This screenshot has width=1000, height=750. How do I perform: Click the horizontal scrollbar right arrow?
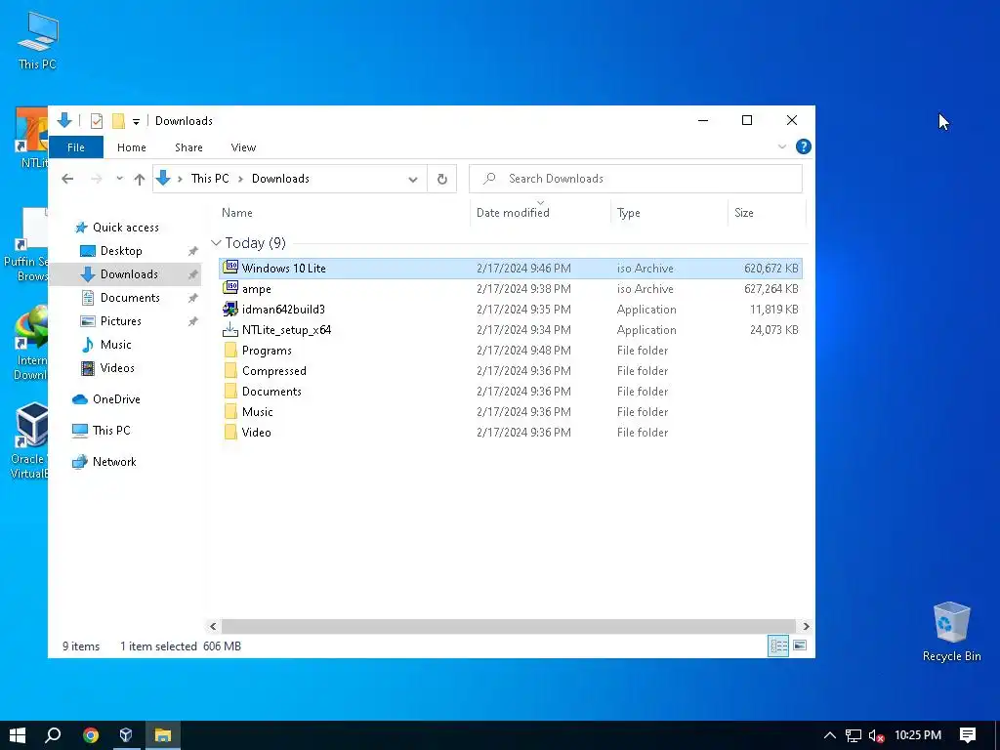[x=806, y=626]
